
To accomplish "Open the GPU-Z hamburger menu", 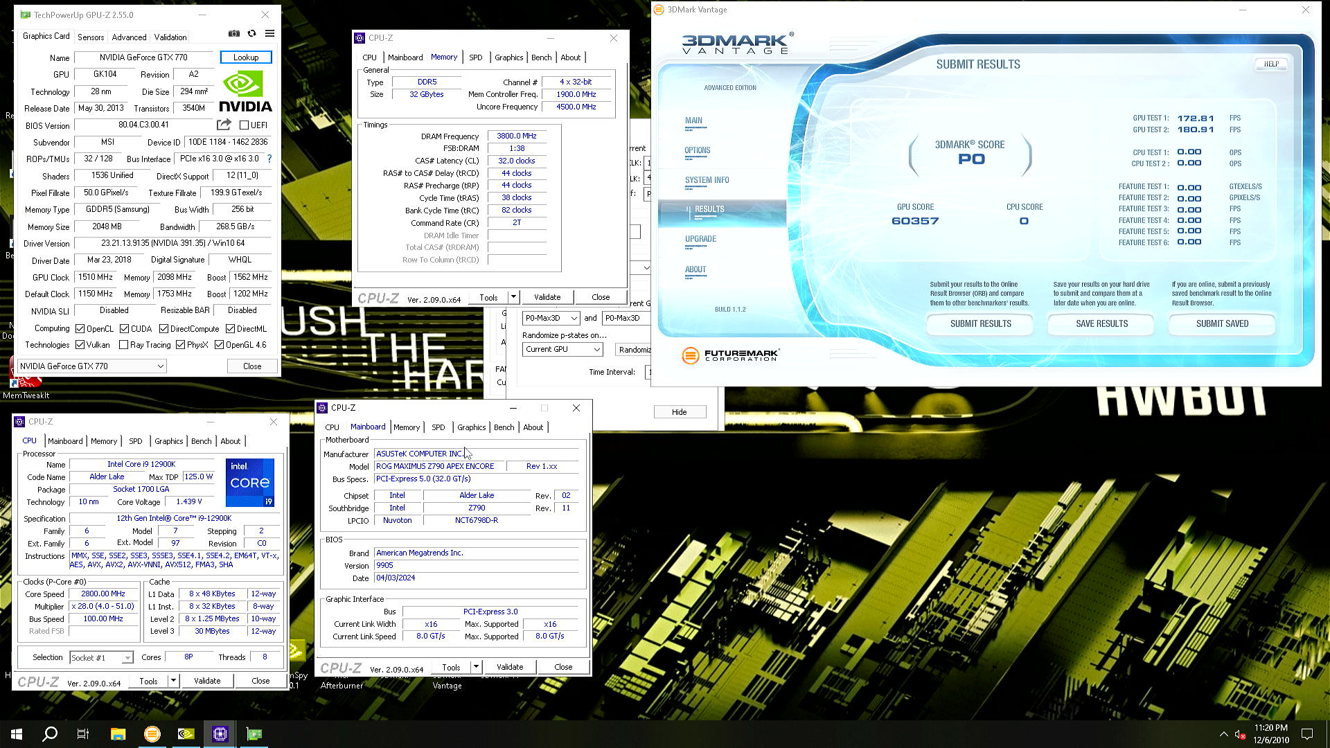I will click(x=269, y=33).
